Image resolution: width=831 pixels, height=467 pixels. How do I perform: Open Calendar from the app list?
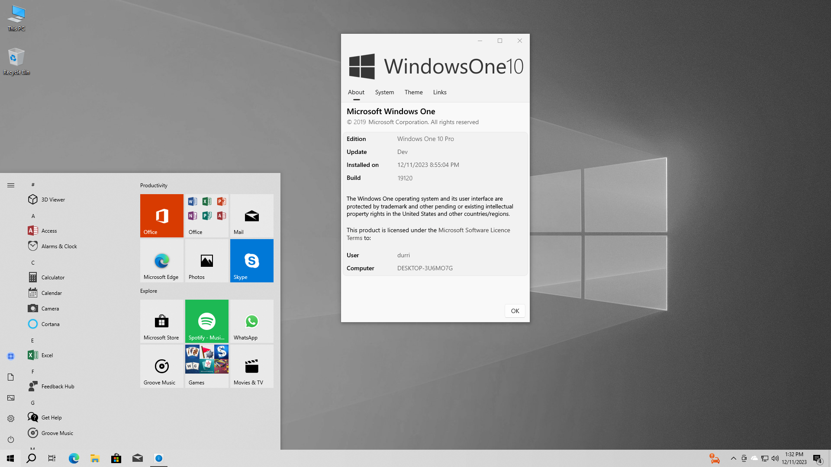point(78,293)
